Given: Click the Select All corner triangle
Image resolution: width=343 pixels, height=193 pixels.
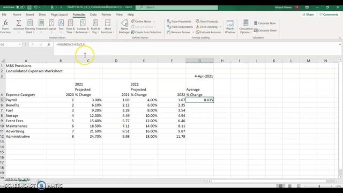Looking at the screenshot, I should [3, 61].
